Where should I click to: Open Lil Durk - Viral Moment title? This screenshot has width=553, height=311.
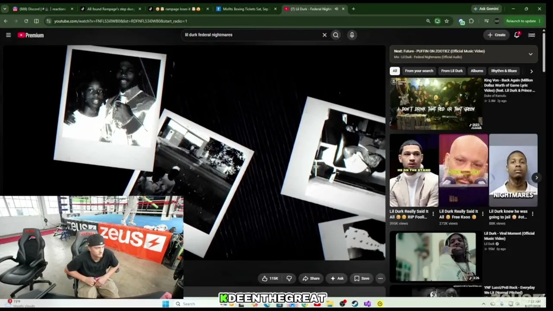(509, 236)
